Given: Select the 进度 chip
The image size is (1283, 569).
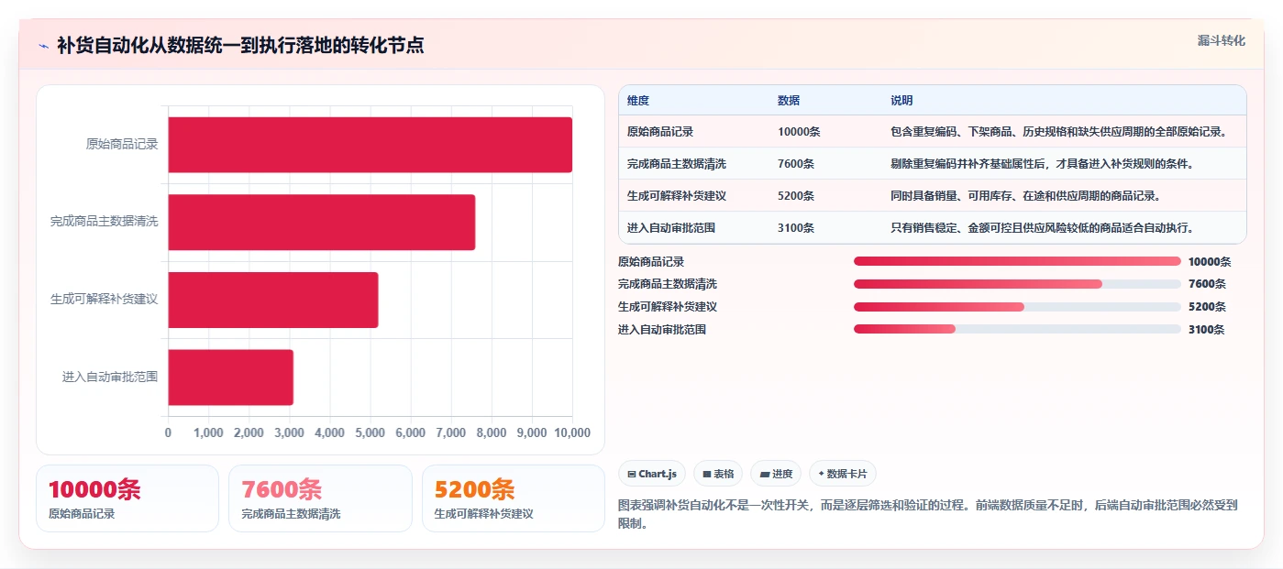Looking at the screenshot, I should [x=776, y=474].
